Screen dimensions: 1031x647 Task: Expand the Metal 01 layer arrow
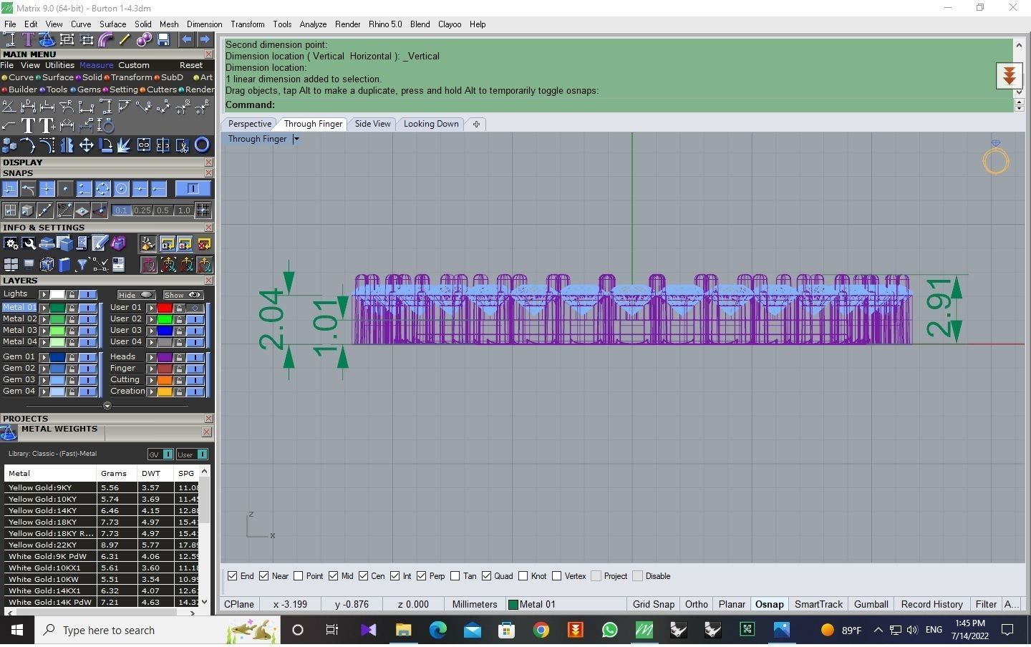point(44,308)
